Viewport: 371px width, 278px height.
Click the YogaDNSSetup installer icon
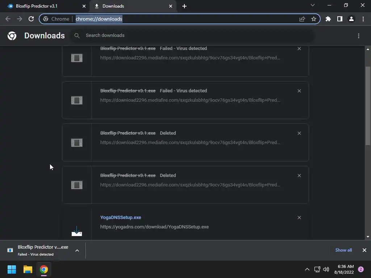pos(77,231)
